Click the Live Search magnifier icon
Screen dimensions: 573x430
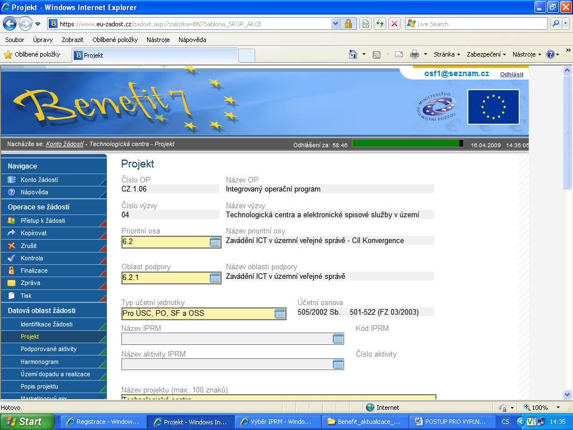556,24
